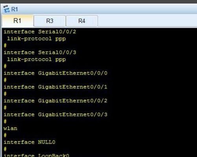
Task: Switch to the R4 tab
Action: [82, 21]
